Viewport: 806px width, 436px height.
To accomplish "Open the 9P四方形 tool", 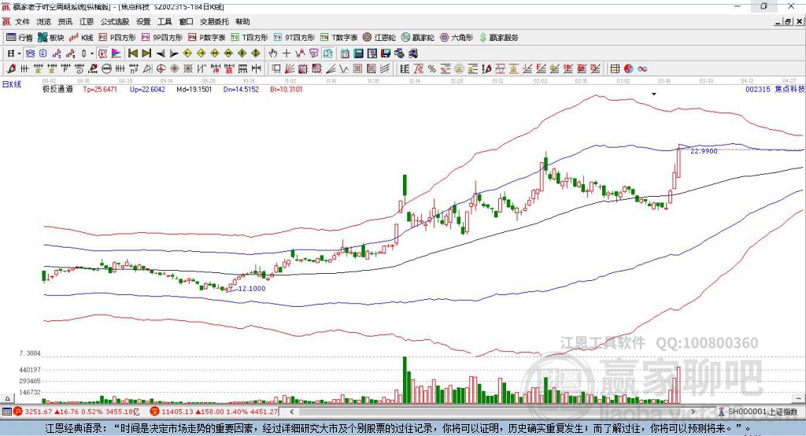I will (162, 38).
